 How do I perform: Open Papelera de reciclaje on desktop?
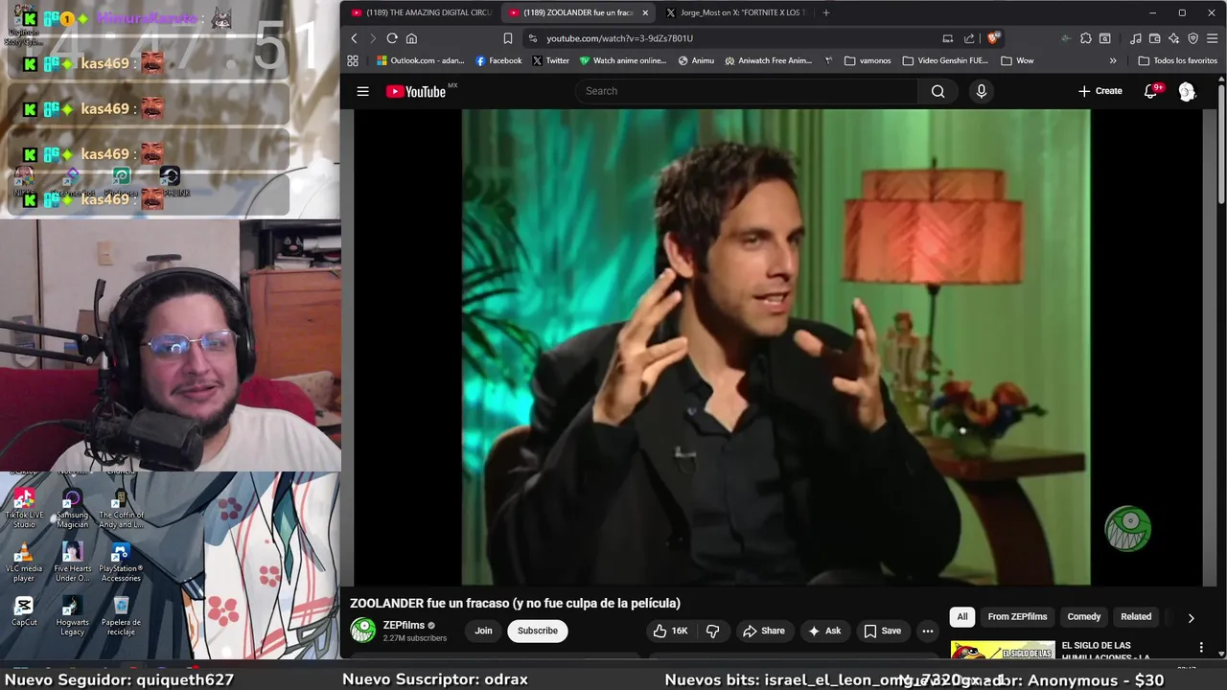121,615
